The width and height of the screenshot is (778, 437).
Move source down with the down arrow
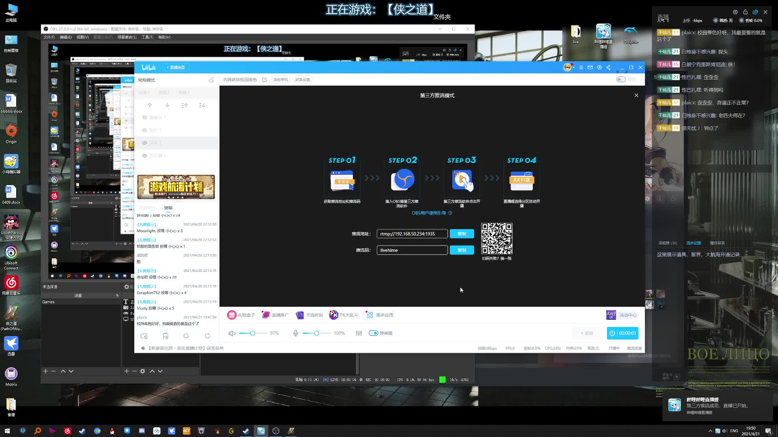point(167,105)
